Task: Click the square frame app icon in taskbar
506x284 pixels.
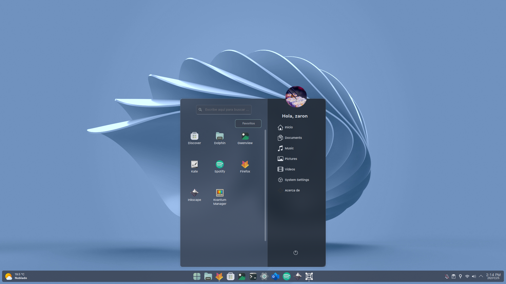Action: 309,276
